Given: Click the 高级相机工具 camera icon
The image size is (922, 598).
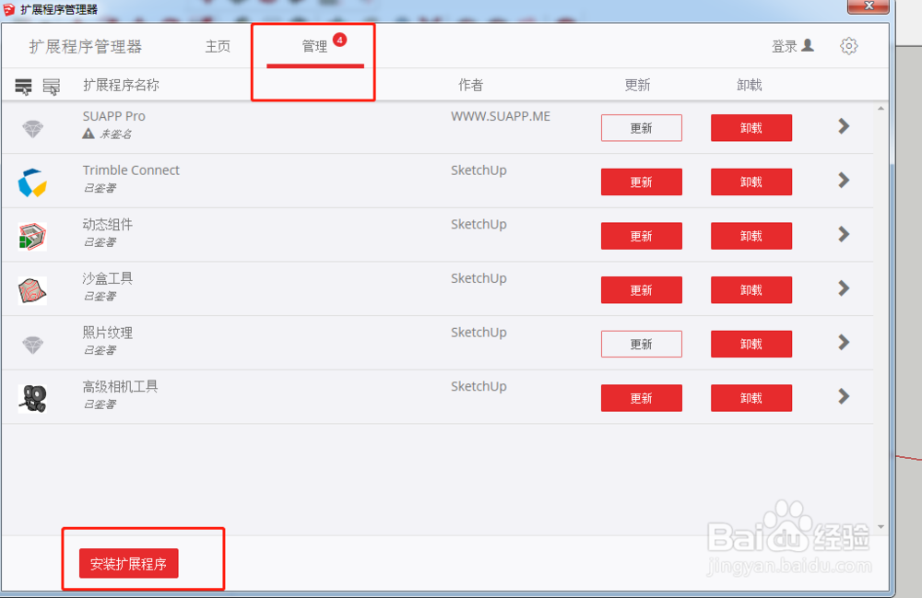Looking at the screenshot, I should pos(32,399).
